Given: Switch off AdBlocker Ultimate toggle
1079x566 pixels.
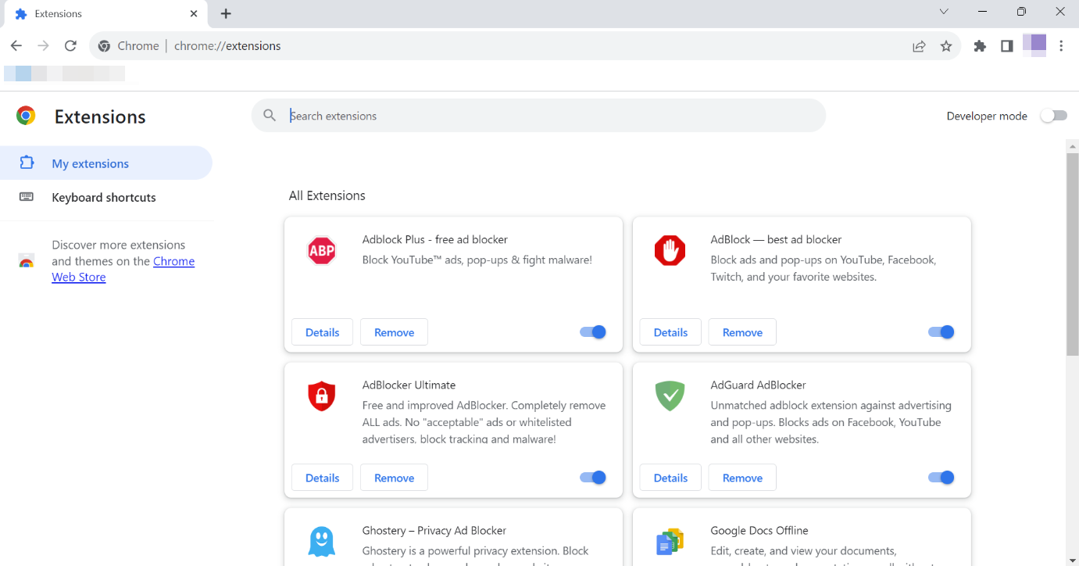Looking at the screenshot, I should [x=593, y=478].
